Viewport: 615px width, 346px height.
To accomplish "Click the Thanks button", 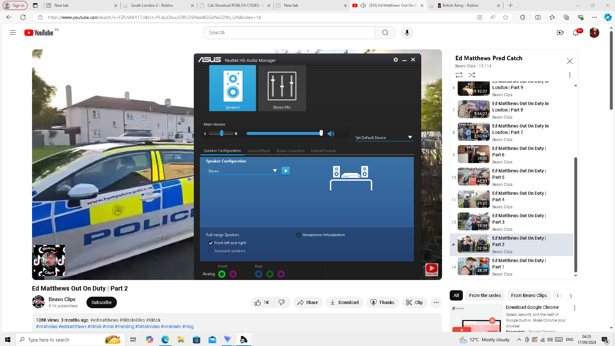I will tap(382, 302).
